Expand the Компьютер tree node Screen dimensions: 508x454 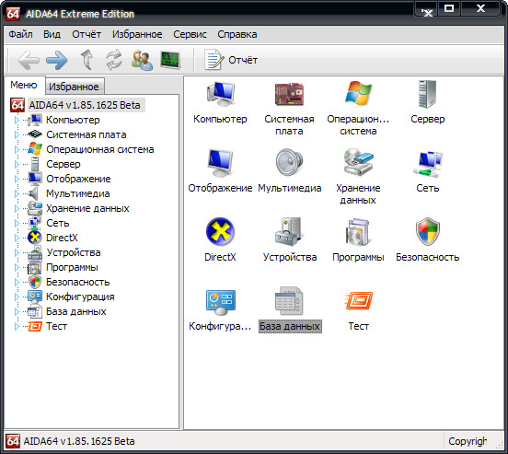coord(17,121)
